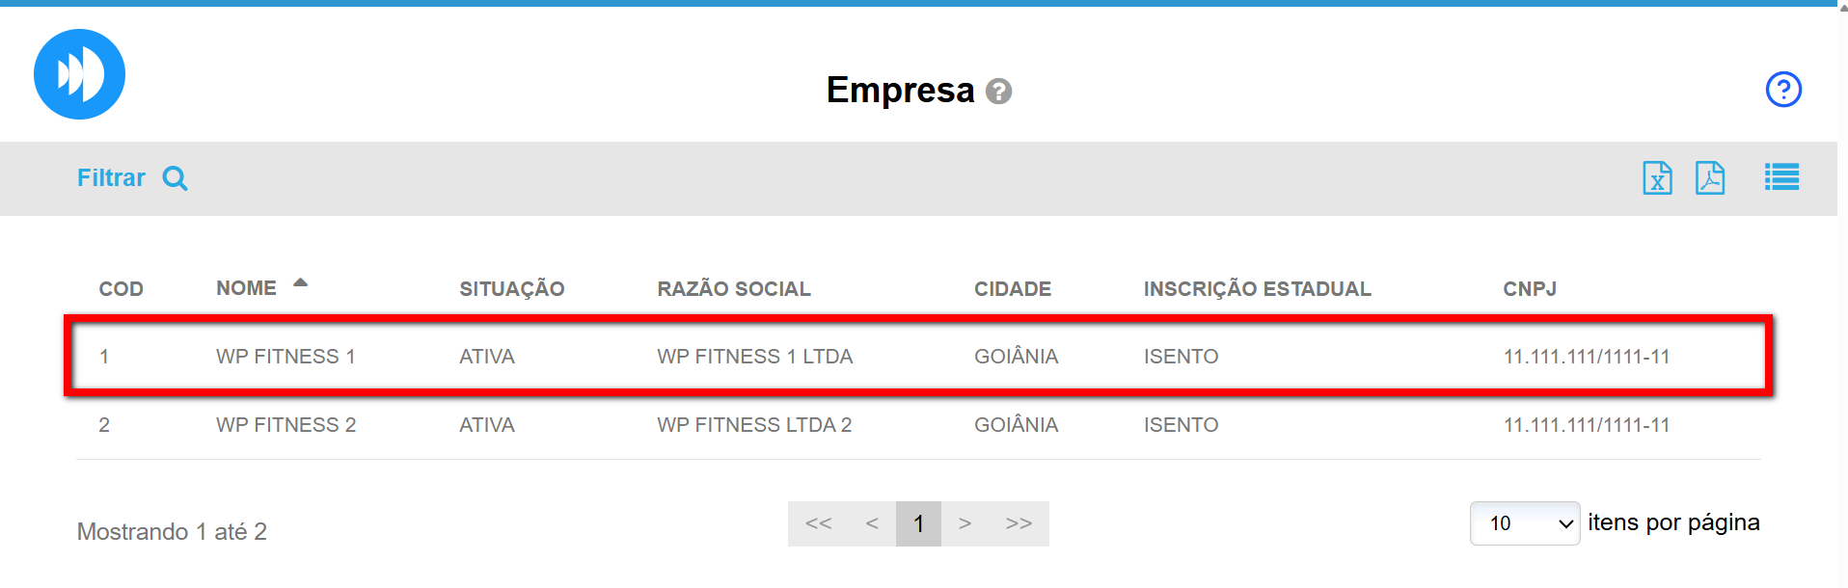Image resolution: width=1848 pixels, height=588 pixels.
Task: Sort by RAZÃO SOCIAL column header
Action: (x=733, y=289)
